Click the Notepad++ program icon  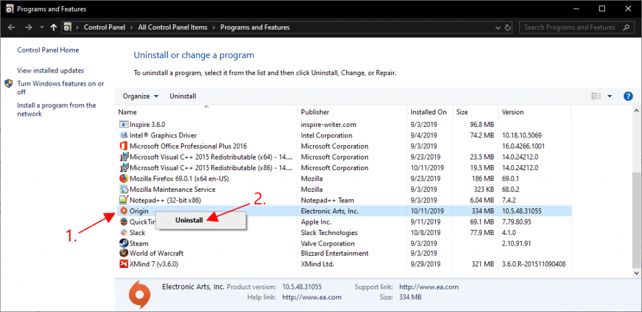coord(123,200)
